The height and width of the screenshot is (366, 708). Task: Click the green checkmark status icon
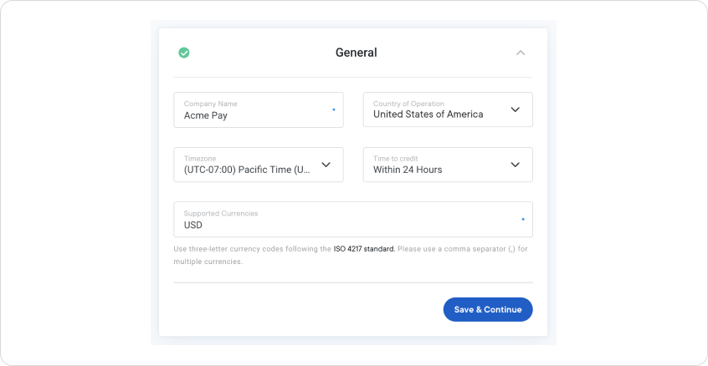pyautogui.click(x=184, y=53)
